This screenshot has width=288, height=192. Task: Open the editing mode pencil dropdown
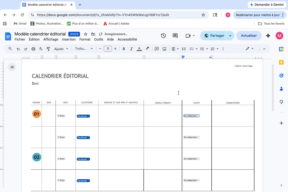(x=250, y=49)
